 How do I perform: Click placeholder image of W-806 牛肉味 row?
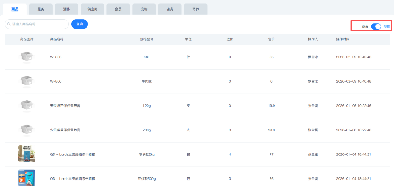click(x=27, y=81)
